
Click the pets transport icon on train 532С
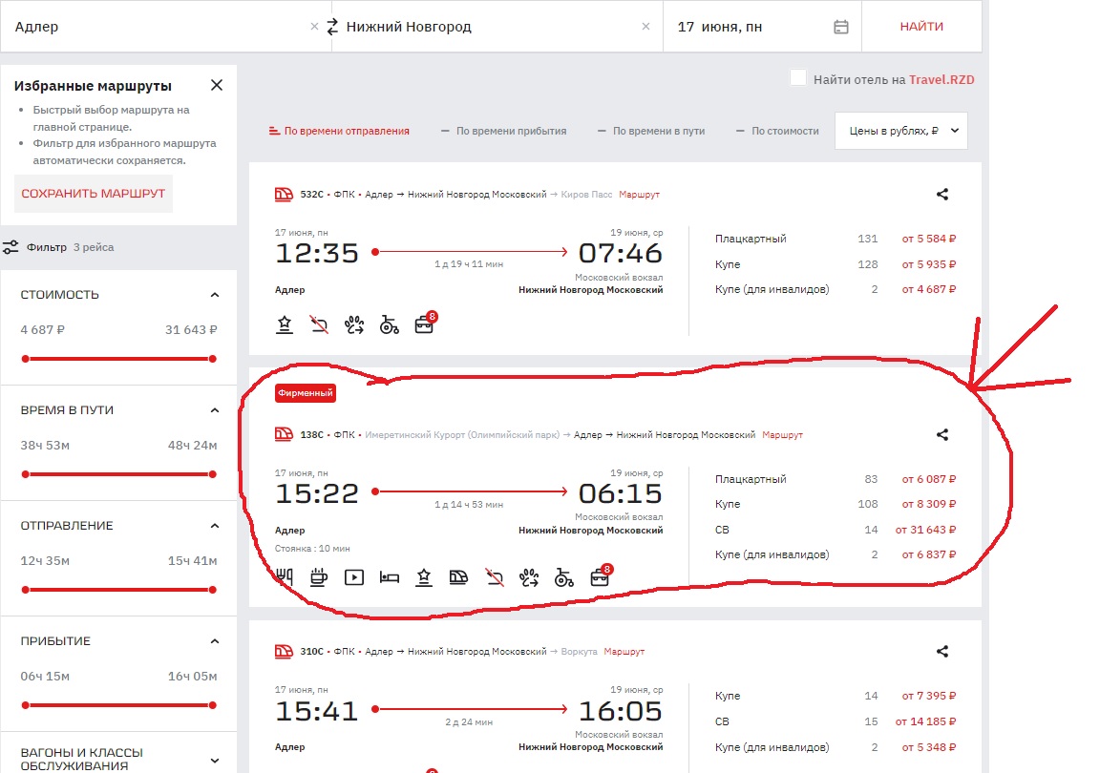(x=354, y=325)
